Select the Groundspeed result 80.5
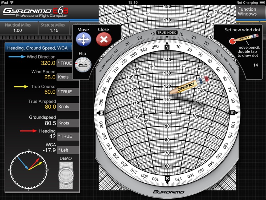 (x=50, y=123)
